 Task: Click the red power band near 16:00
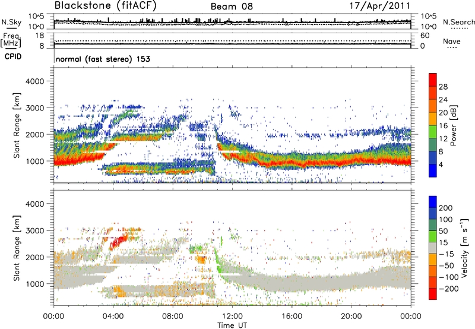pos(292,163)
